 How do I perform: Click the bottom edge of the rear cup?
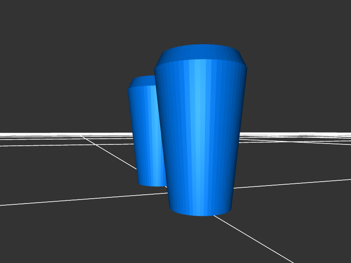coord(151,183)
